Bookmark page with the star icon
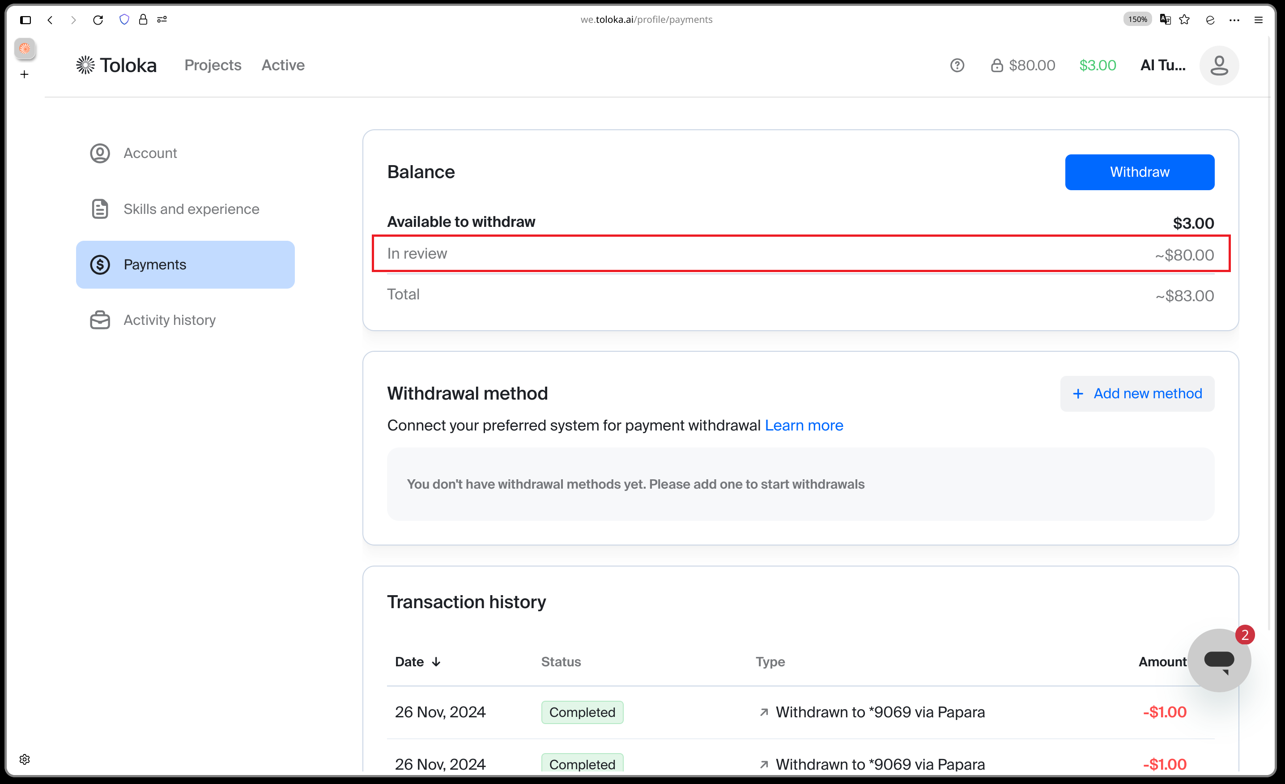 pyautogui.click(x=1184, y=19)
